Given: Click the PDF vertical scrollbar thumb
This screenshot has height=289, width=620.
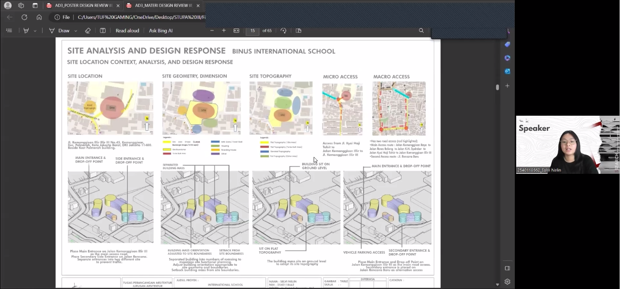Looking at the screenshot, I should (497, 87).
